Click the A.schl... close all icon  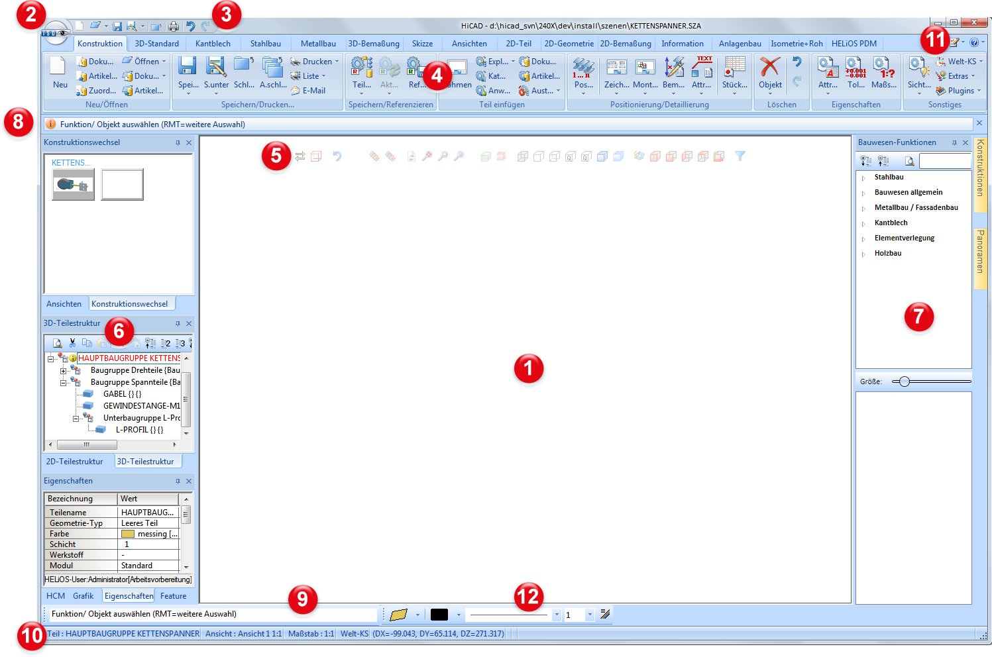[x=272, y=66]
